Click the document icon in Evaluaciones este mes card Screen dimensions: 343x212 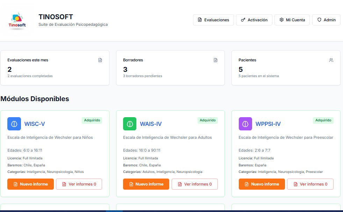coord(100,60)
